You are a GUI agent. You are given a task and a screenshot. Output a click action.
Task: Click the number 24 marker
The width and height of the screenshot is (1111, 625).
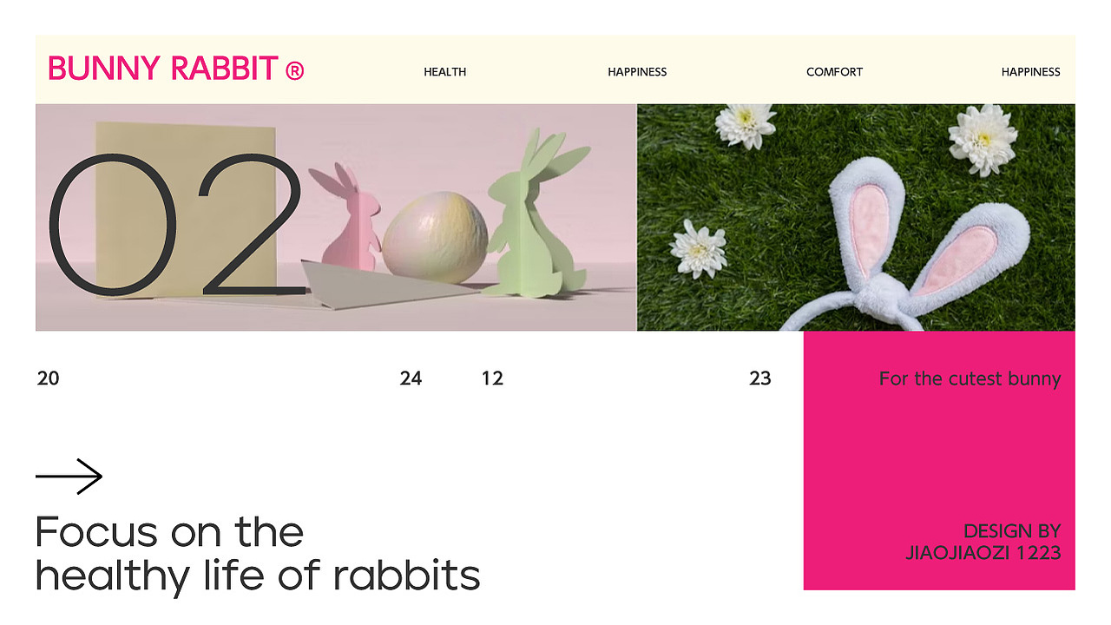(411, 378)
